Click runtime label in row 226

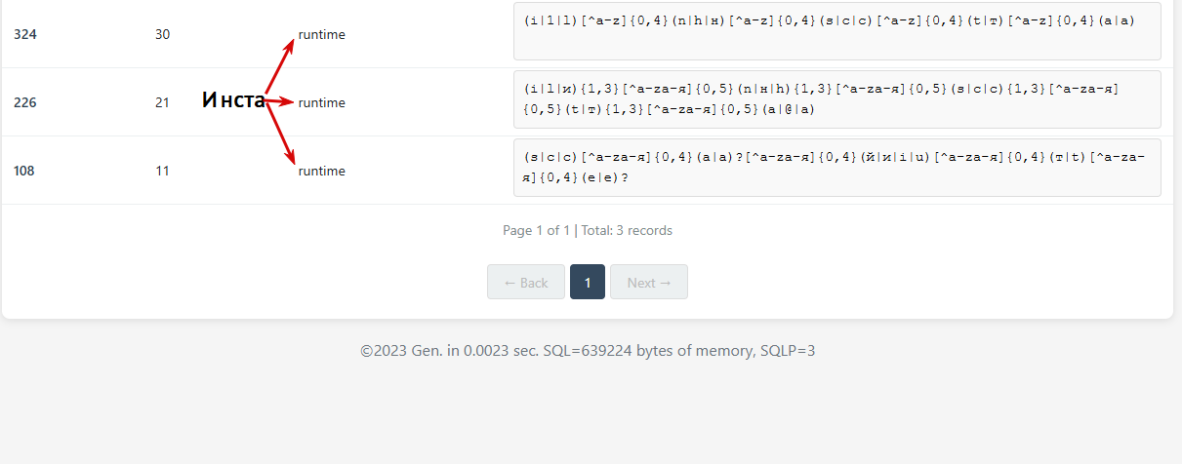pos(322,102)
